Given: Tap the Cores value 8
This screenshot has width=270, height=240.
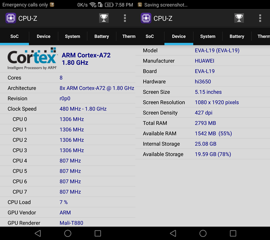Looking at the screenshot, I should [61, 78].
